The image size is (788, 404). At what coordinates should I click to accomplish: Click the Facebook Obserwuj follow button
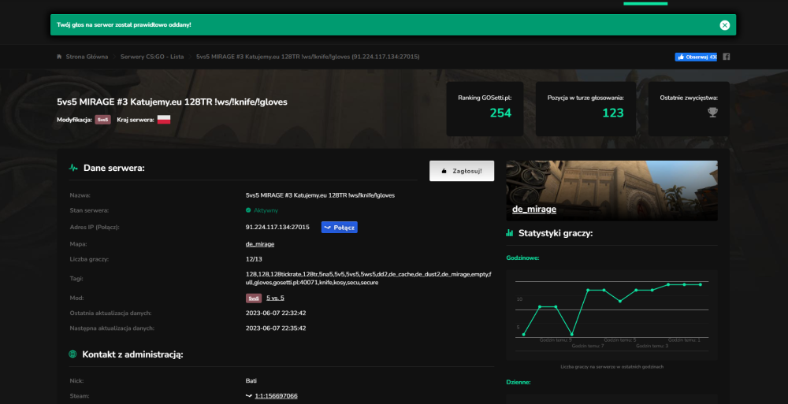(x=696, y=57)
